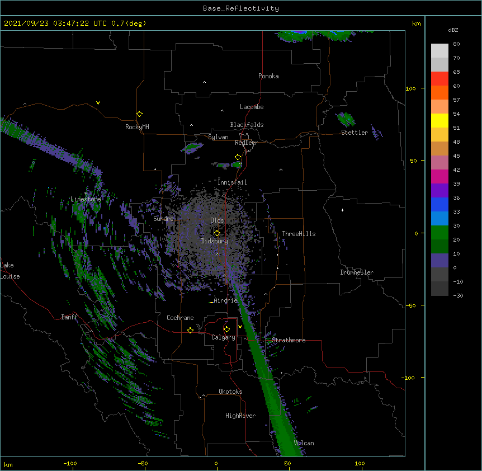This screenshot has height=471, width=482.
Task: Click the Sylvan label
Action: [x=218, y=137]
